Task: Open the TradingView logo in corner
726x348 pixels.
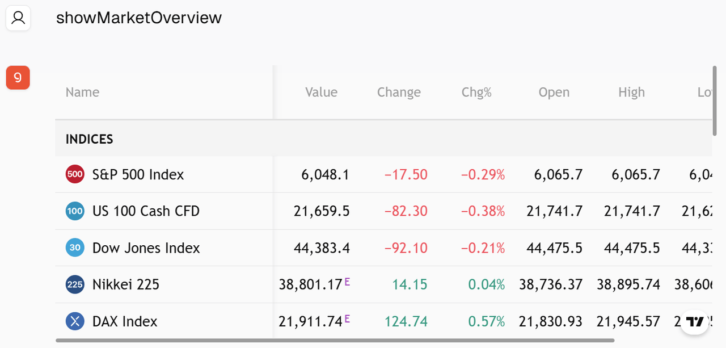Action: point(695,322)
